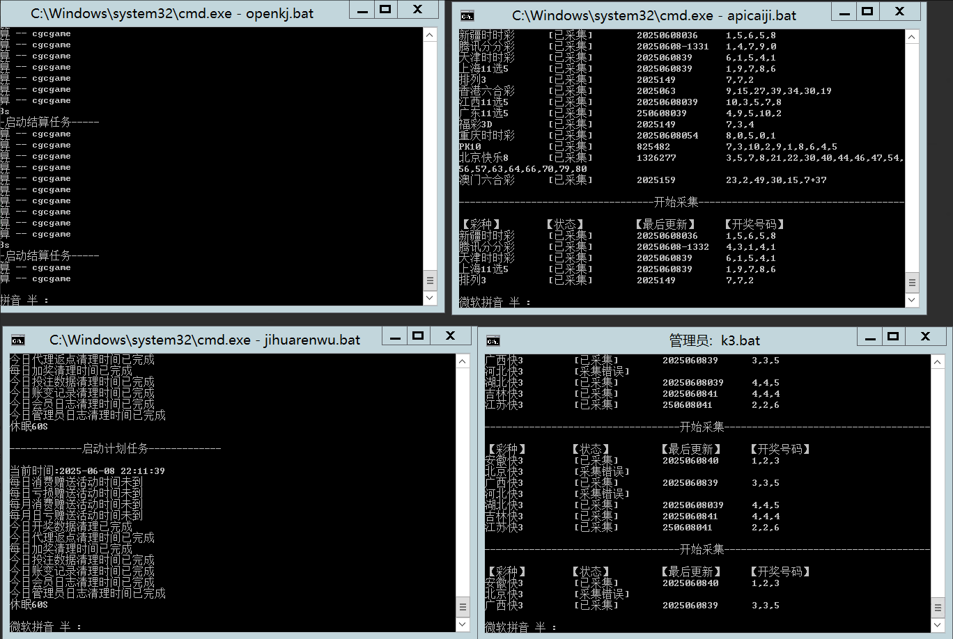
Task: Maximize the openkj.bat console window
Action: pos(385,10)
